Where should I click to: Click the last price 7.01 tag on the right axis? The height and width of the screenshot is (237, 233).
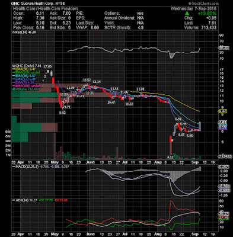point(223,122)
